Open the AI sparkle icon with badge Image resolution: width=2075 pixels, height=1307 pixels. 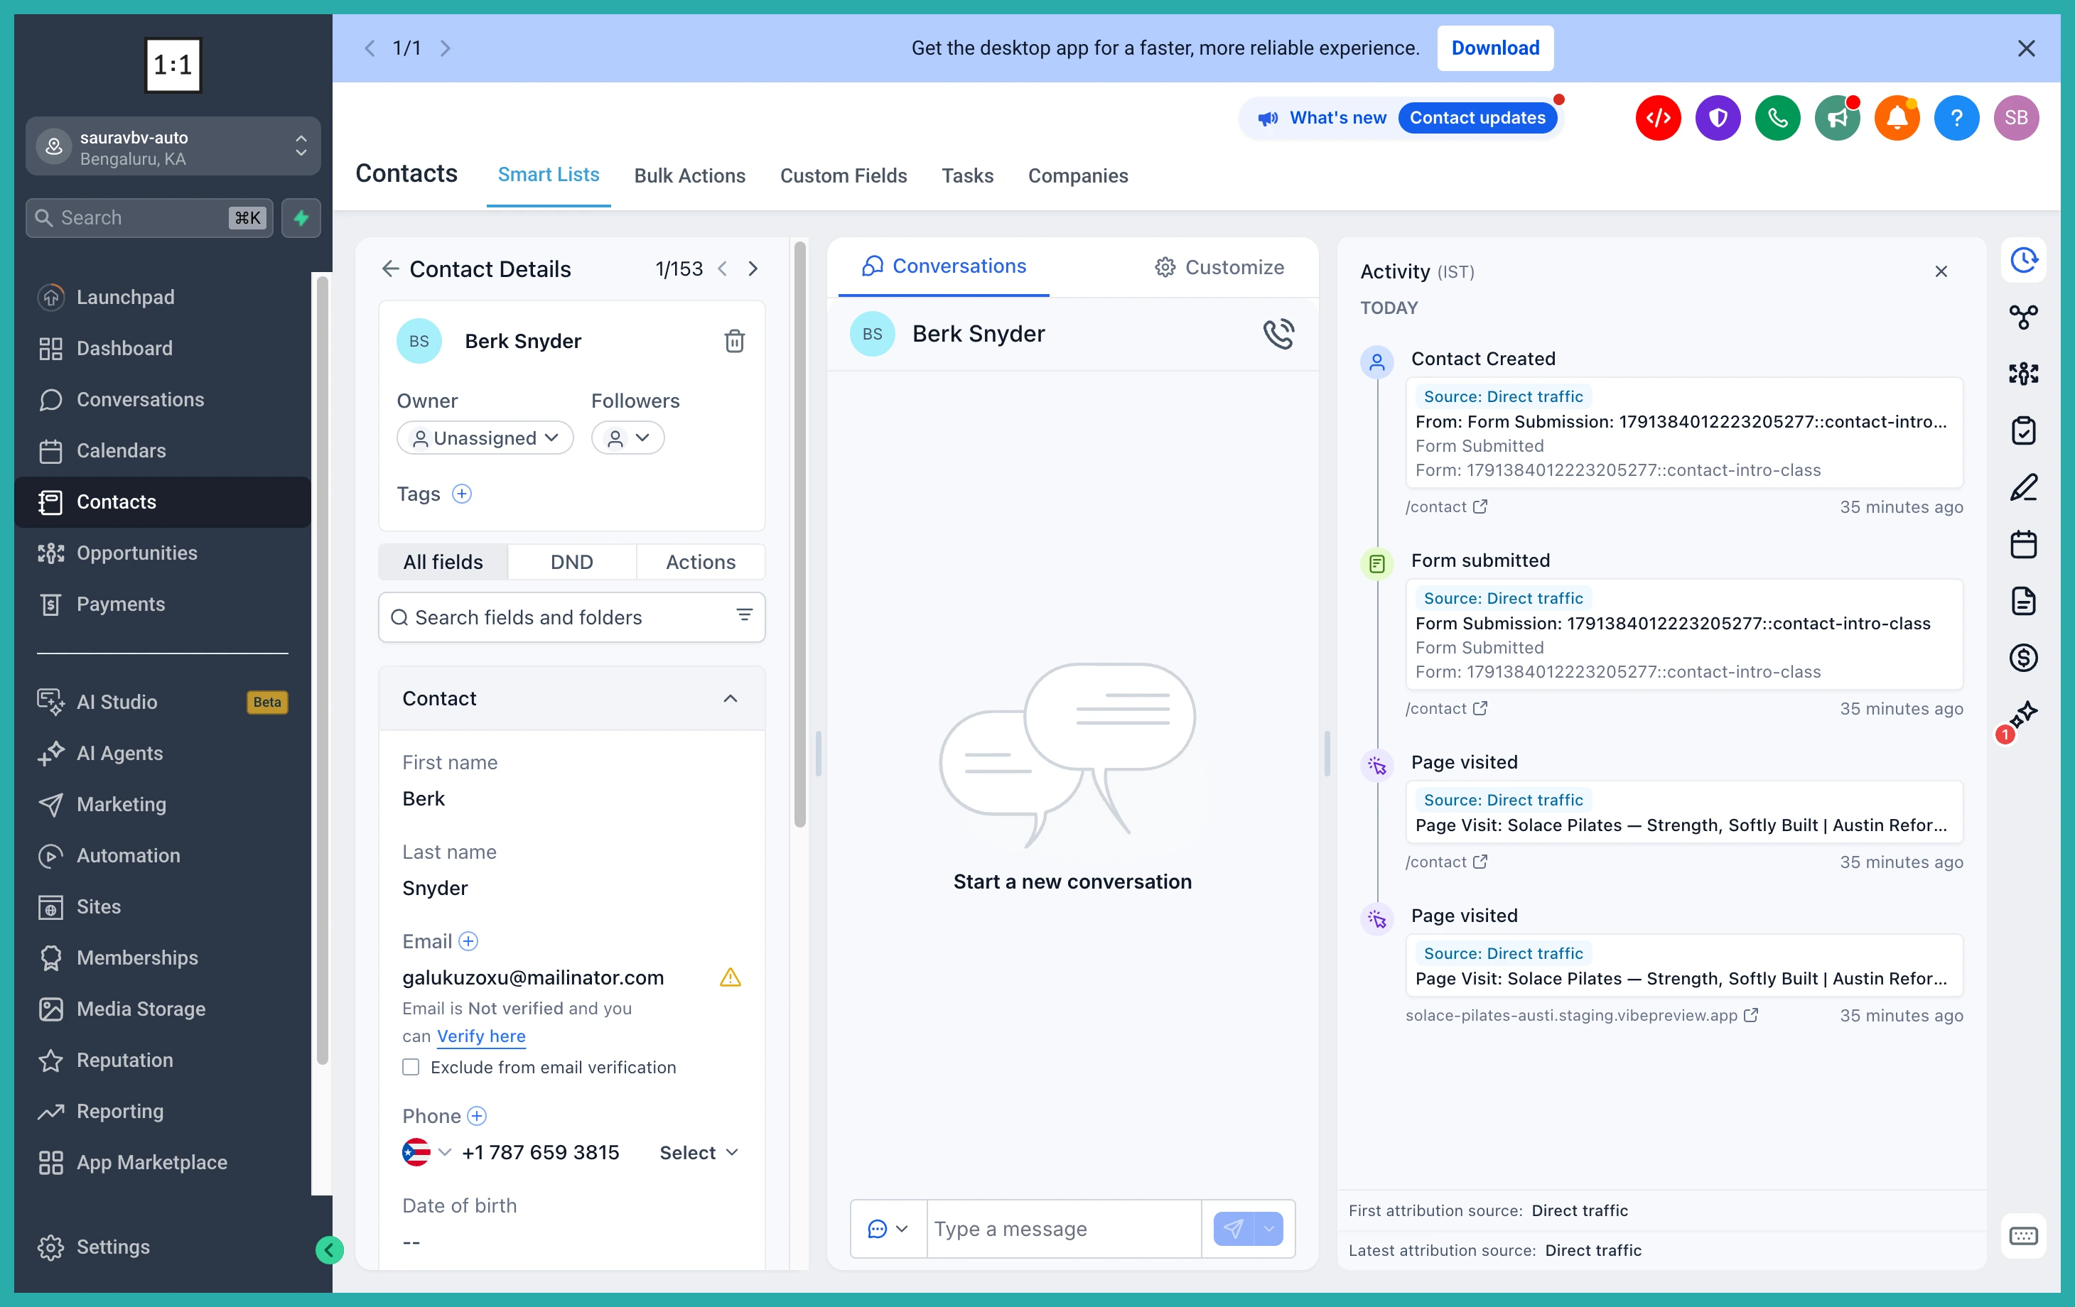coord(2022,716)
